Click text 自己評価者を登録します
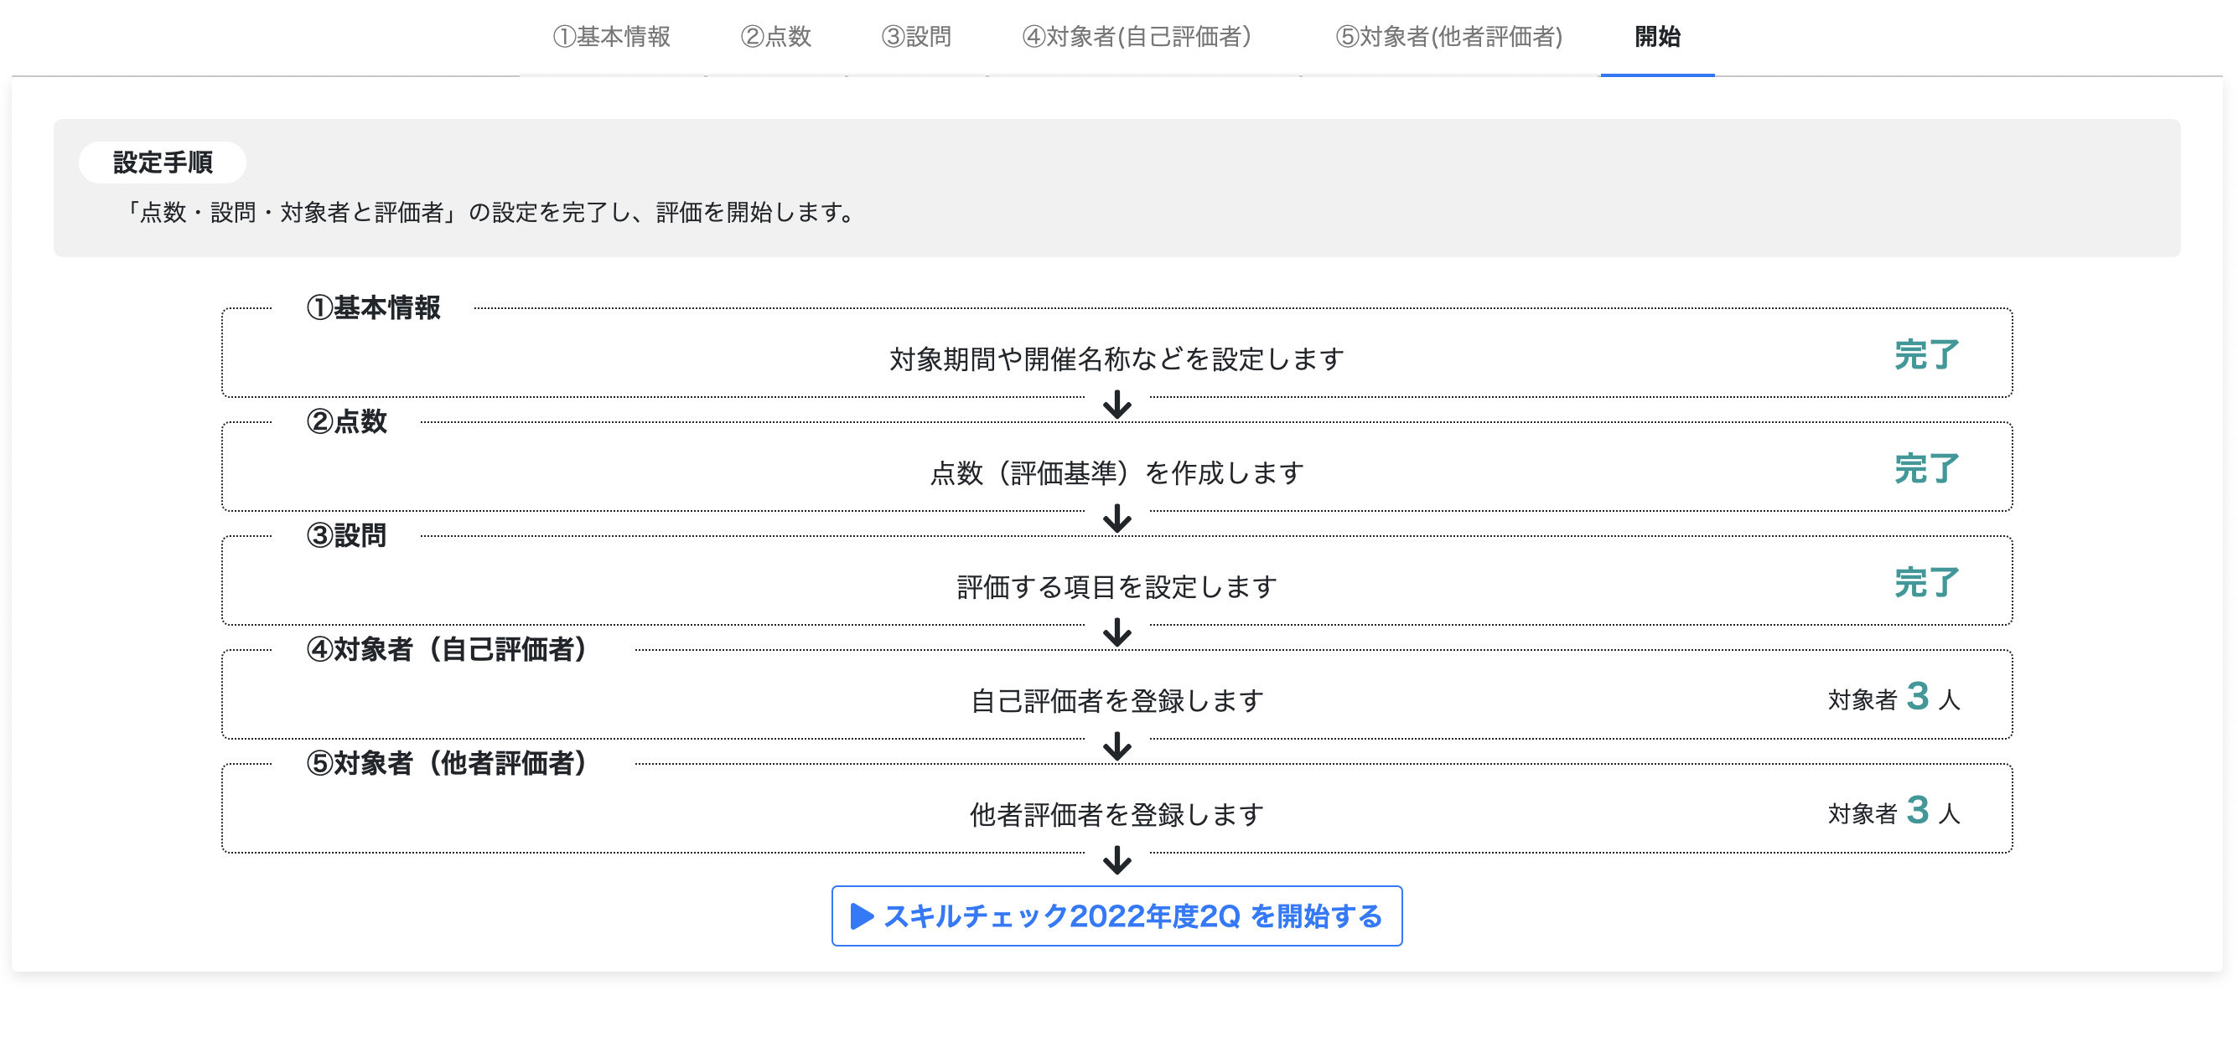 pos(1116,701)
